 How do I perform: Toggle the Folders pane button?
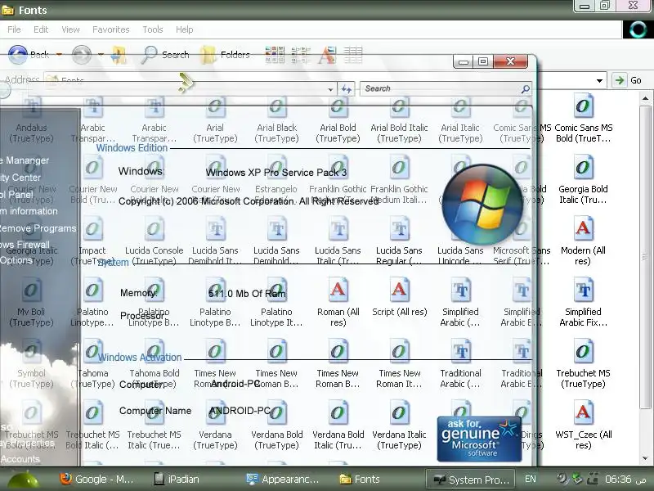225,55
